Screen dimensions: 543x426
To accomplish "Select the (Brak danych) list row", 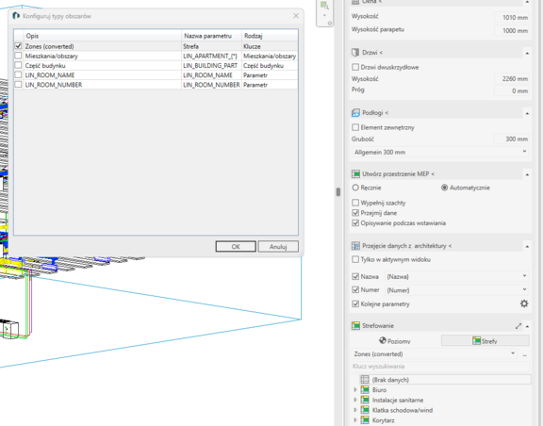I will pos(445,380).
